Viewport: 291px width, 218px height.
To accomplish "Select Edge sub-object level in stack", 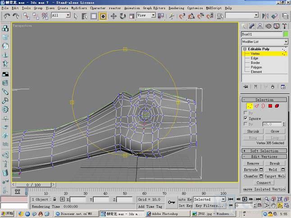I will click(255, 58).
